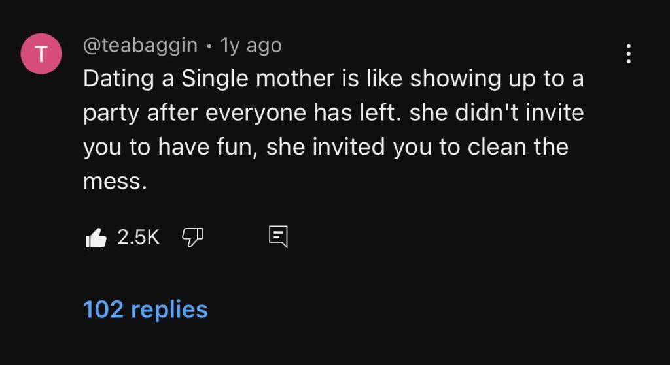
Task: Click the 2.5K like count
Action: 138,238
